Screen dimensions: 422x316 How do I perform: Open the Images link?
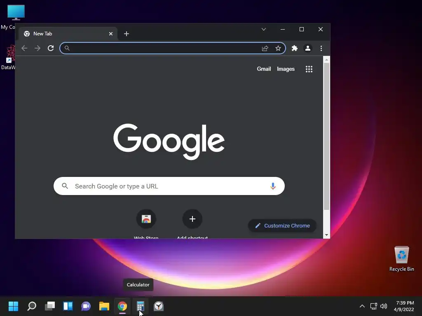tap(286, 69)
